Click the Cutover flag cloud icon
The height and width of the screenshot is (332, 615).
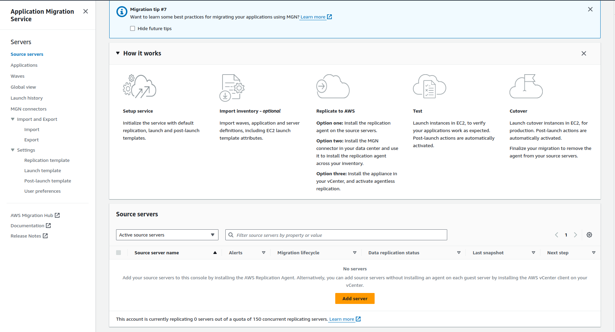click(526, 87)
